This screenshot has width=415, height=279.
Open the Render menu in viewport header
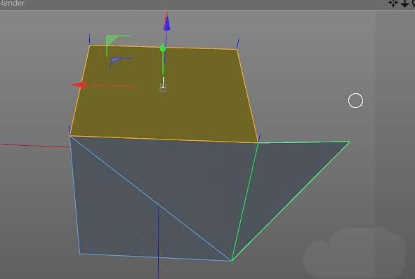[12, 4]
